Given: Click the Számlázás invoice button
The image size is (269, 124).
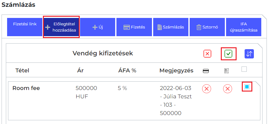Looking at the screenshot, I should (170, 27).
